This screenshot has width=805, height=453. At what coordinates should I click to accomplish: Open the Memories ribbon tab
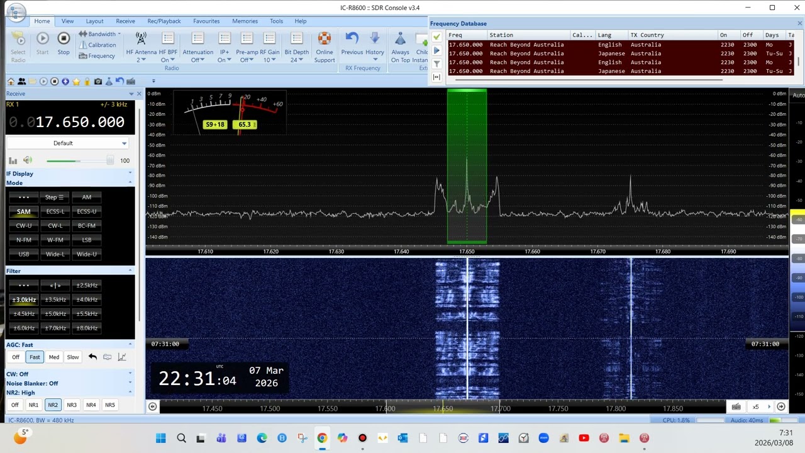245,21
